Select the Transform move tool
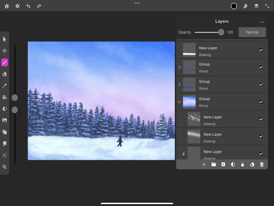Image resolution: width=274 pixels, height=206 pixels. (4, 51)
